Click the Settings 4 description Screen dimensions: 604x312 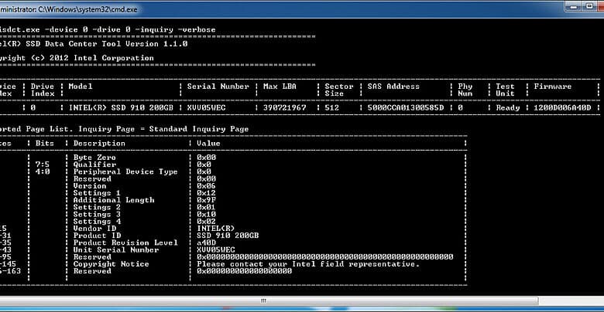97,222
